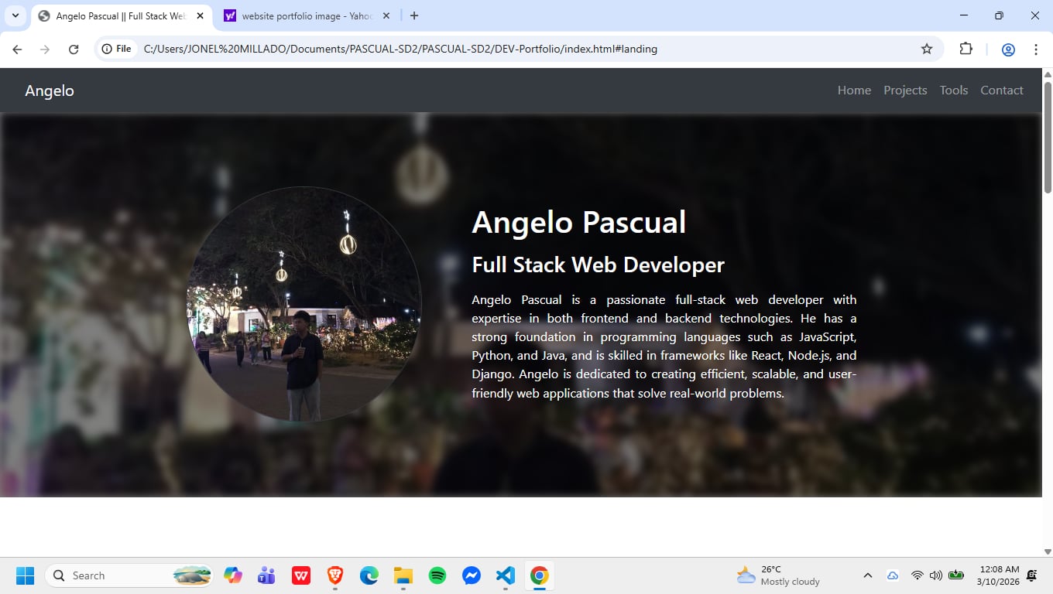1053x594 pixels.
Task: Reload the page with the refresh icon
Action: click(x=74, y=49)
